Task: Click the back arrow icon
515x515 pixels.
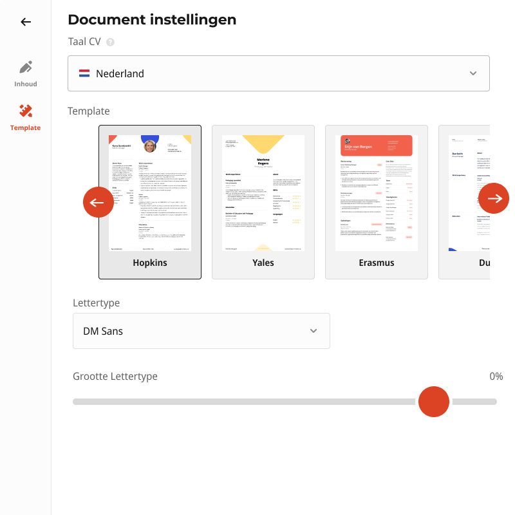Action: [x=26, y=22]
